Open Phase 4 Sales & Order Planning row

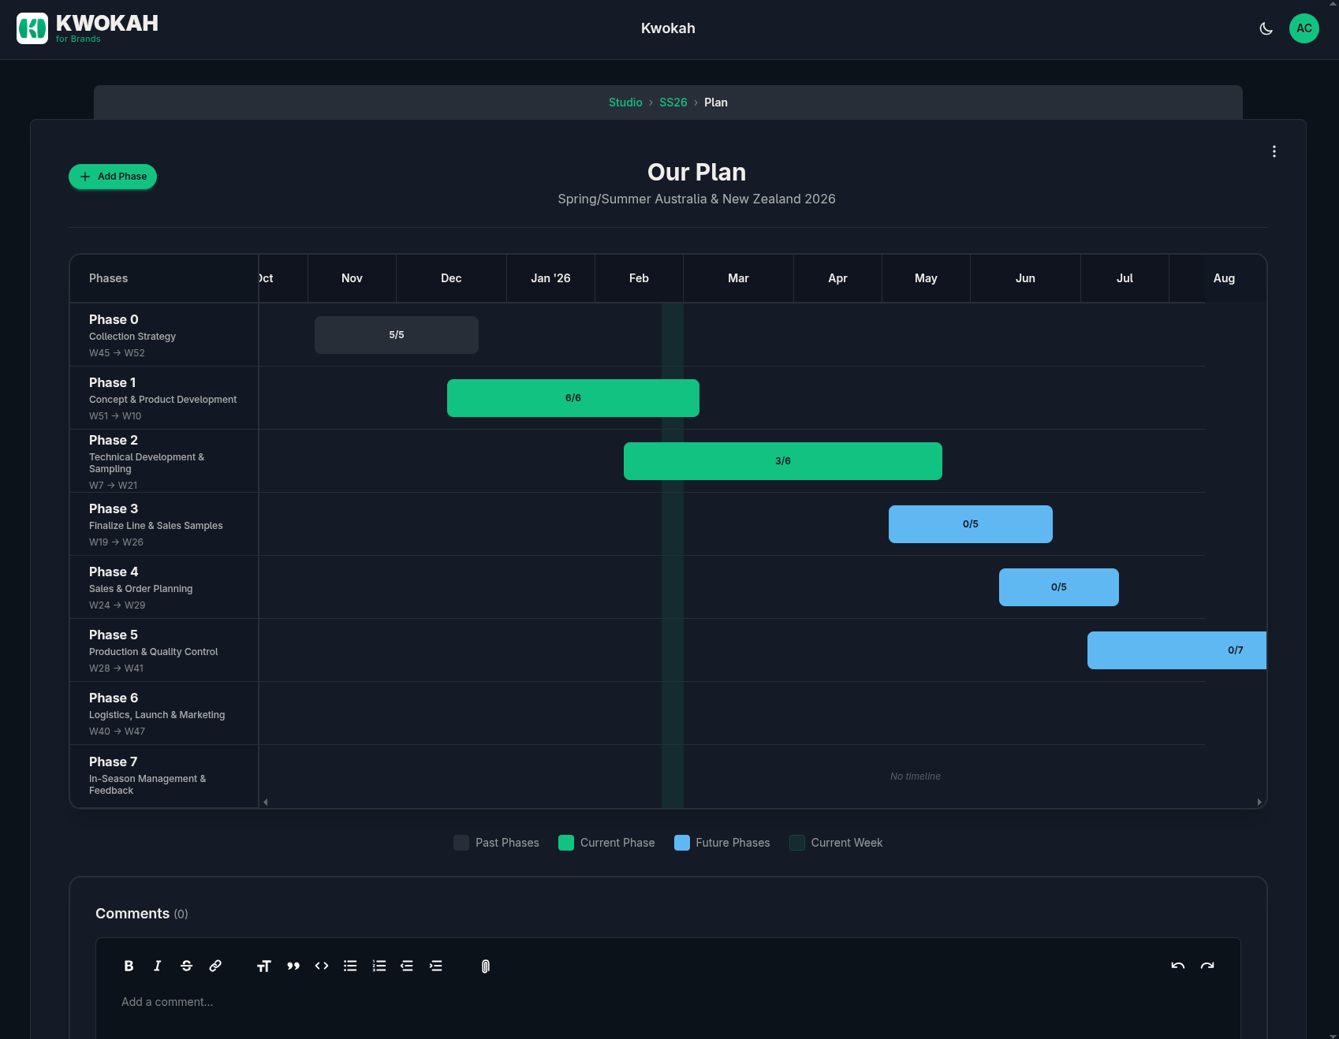point(164,587)
